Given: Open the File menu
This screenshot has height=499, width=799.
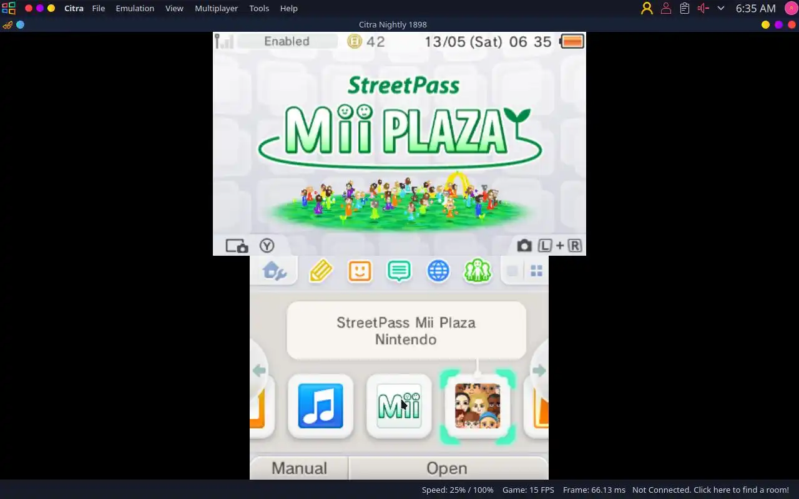Looking at the screenshot, I should click(x=99, y=8).
